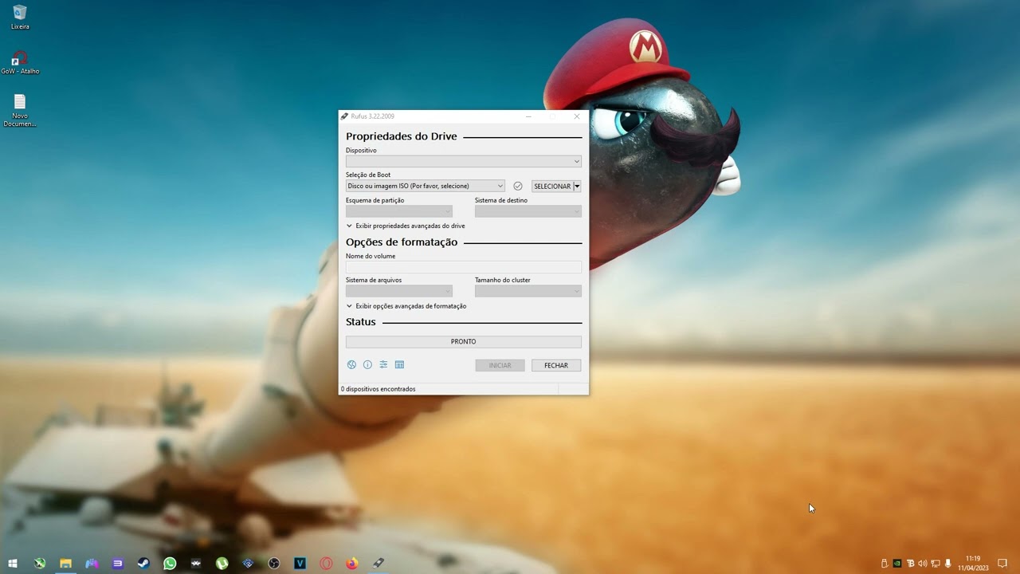The image size is (1020, 574).
Task: Launch Opera browser from the taskbar
Action: click(326, 564)
